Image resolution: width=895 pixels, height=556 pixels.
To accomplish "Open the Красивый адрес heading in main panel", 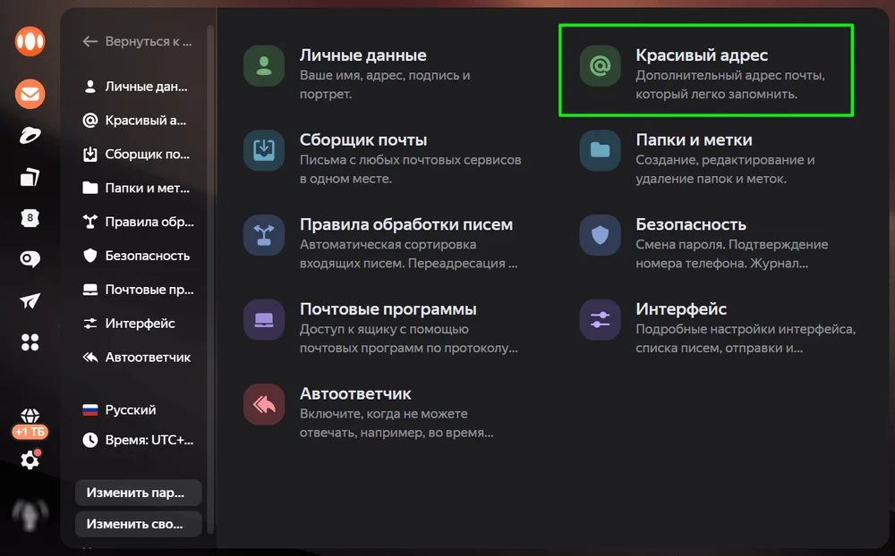I will (702, 55).
